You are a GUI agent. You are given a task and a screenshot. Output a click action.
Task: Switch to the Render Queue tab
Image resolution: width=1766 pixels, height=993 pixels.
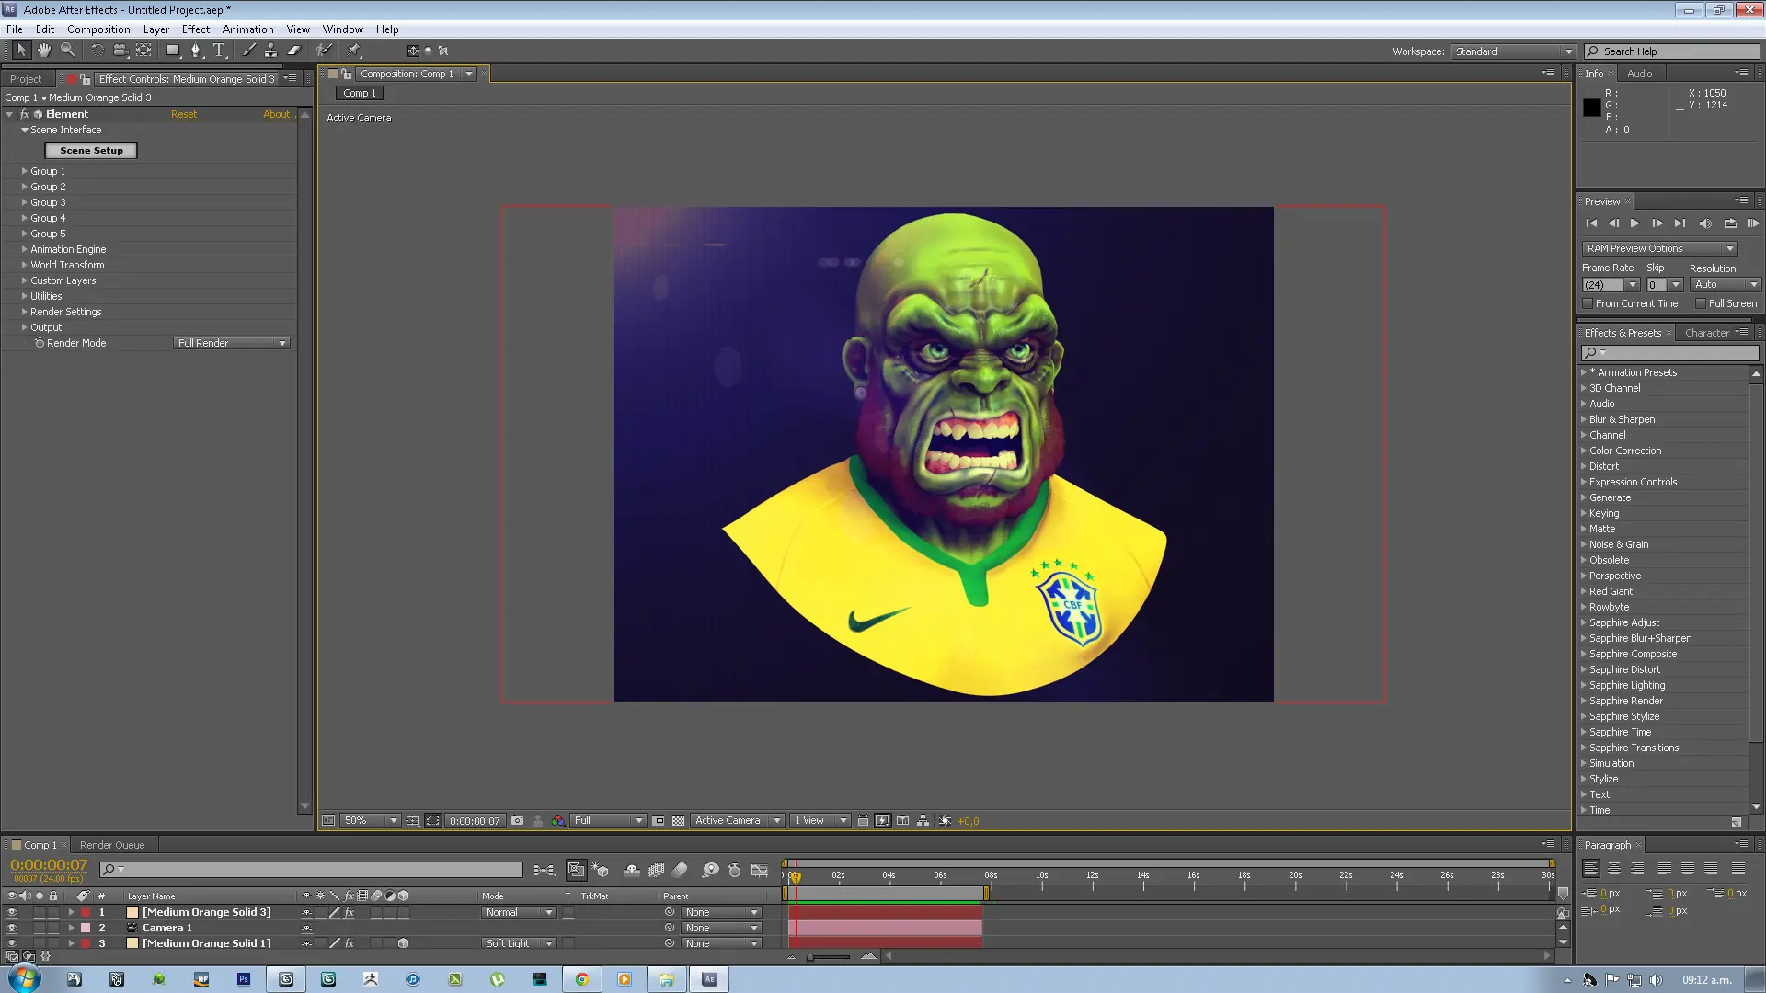pos(112,845)
